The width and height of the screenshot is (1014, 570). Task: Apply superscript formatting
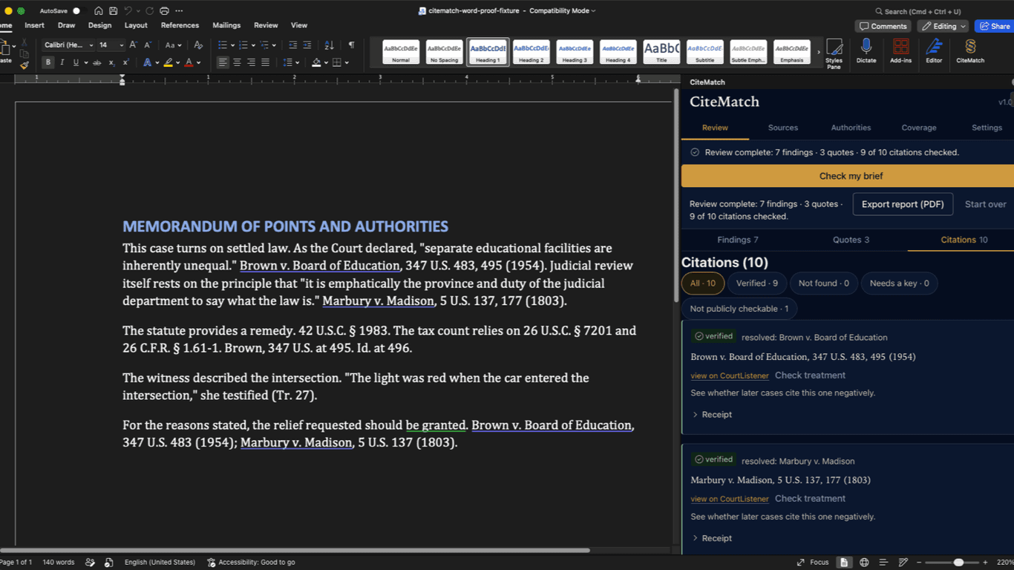pos(125,62)
